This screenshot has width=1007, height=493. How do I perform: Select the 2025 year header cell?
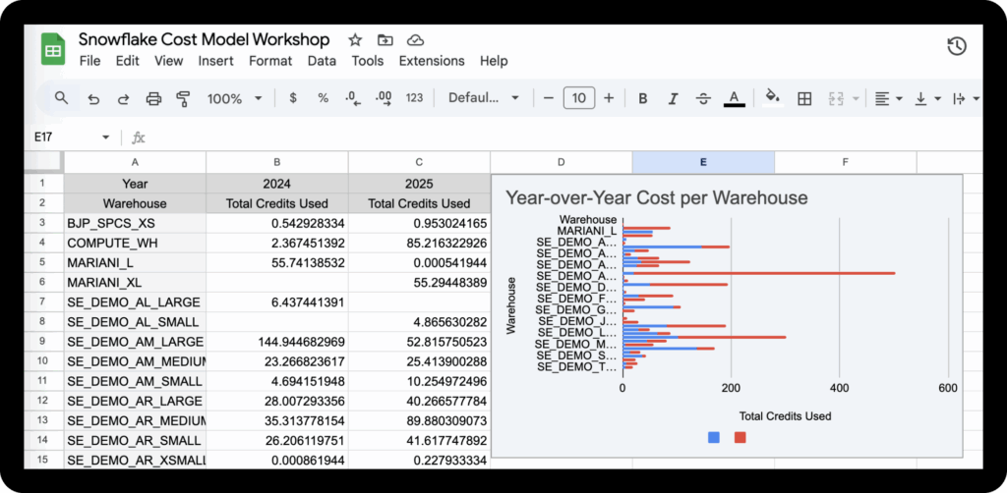point(419,184)
